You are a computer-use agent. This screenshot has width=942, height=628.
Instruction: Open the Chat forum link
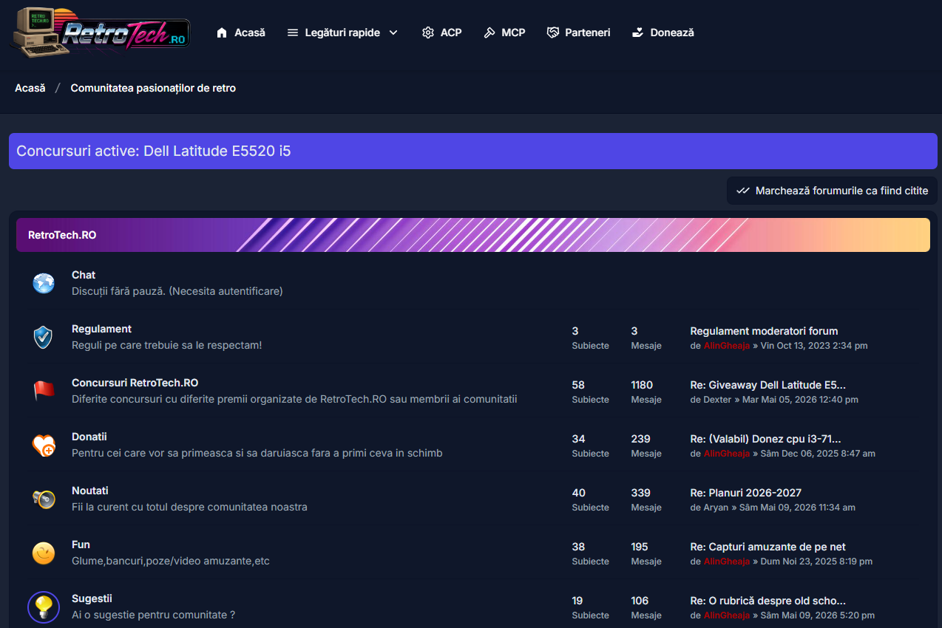(x=84, y=275)
